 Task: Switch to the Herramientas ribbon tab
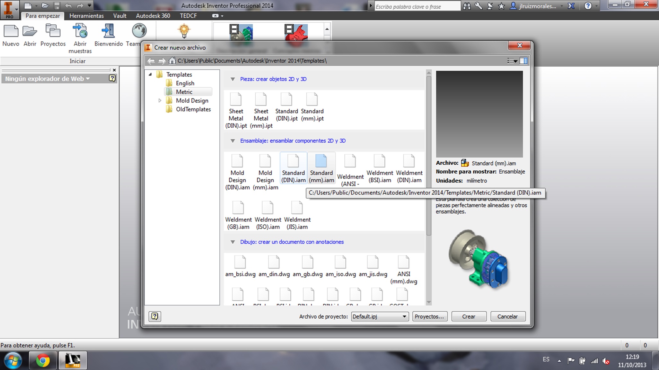[86, 16]
